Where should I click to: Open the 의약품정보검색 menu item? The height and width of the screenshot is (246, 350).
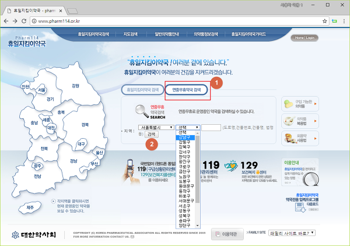[205, 34]
